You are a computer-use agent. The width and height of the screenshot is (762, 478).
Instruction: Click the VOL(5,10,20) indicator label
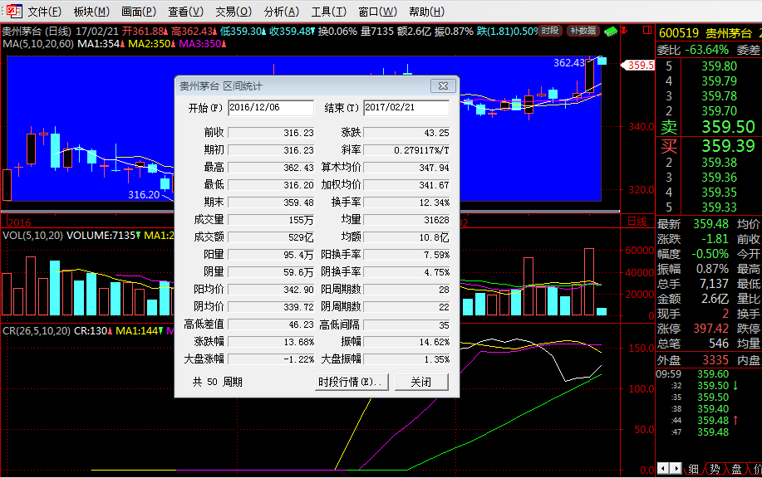coord(32,236)
